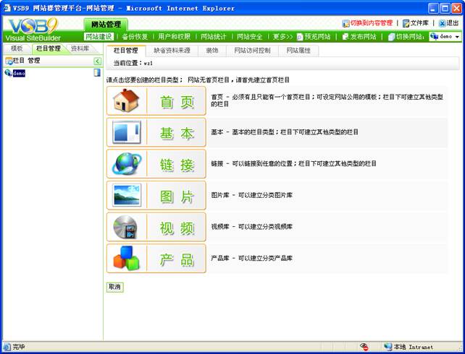
Task: Click the 退出 X icon
Action: (x=442, y=23)
